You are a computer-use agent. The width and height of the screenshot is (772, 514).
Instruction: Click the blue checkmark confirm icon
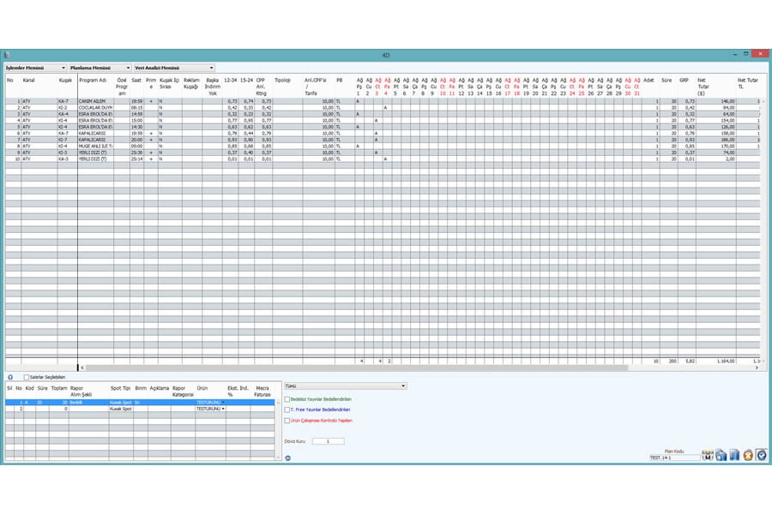coord(760,455)
